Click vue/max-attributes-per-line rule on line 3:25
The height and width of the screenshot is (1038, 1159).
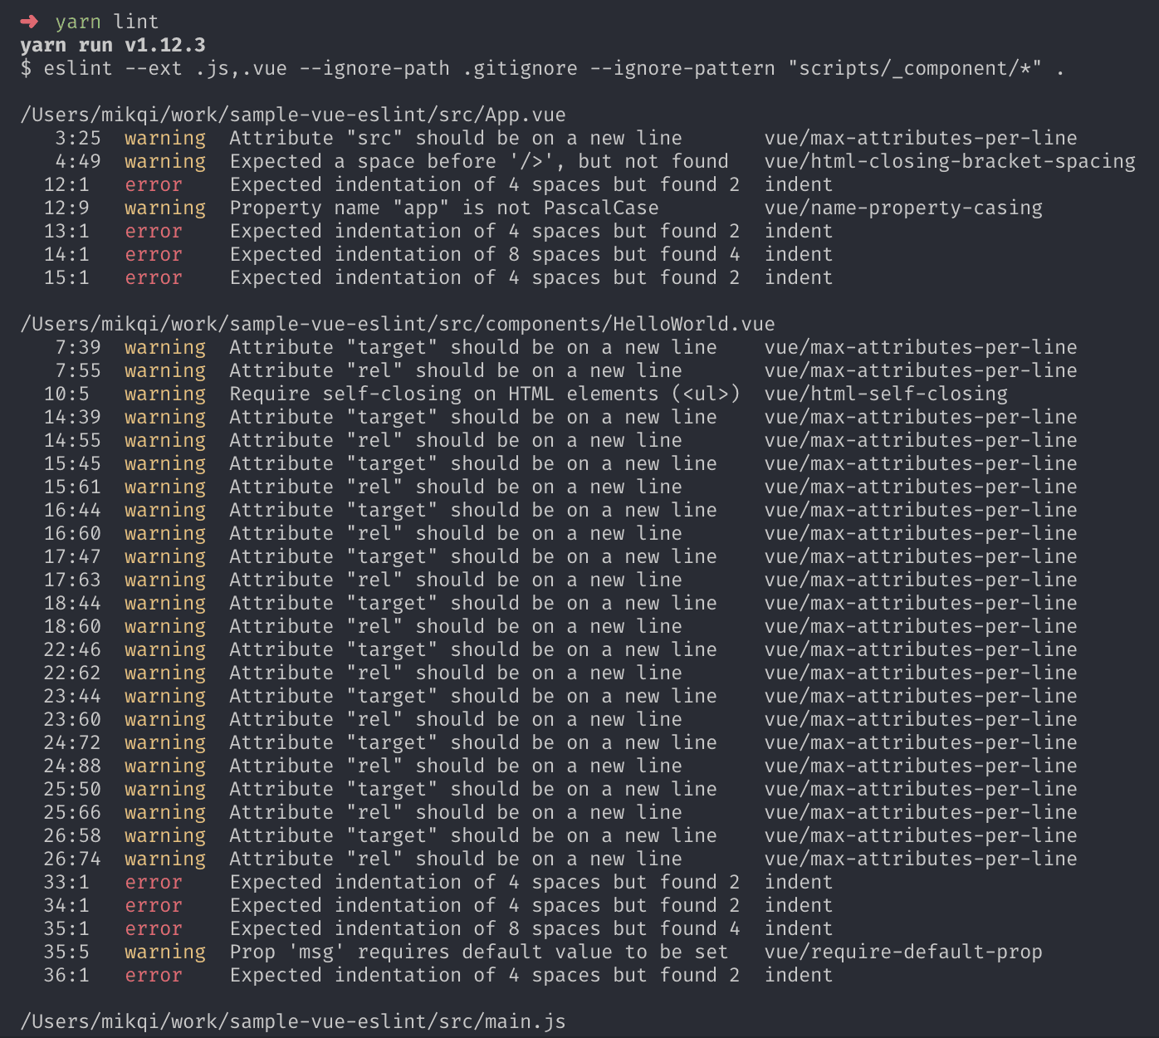[x=921, y=138]
